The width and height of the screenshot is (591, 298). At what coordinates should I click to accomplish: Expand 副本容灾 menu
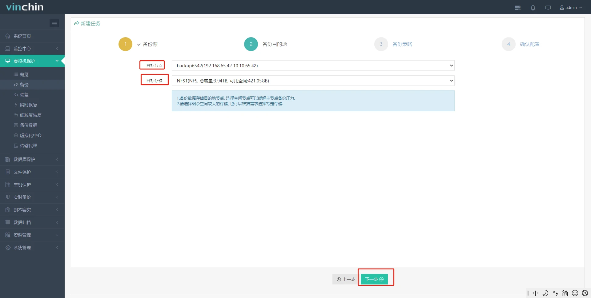(x=32, y=210)
